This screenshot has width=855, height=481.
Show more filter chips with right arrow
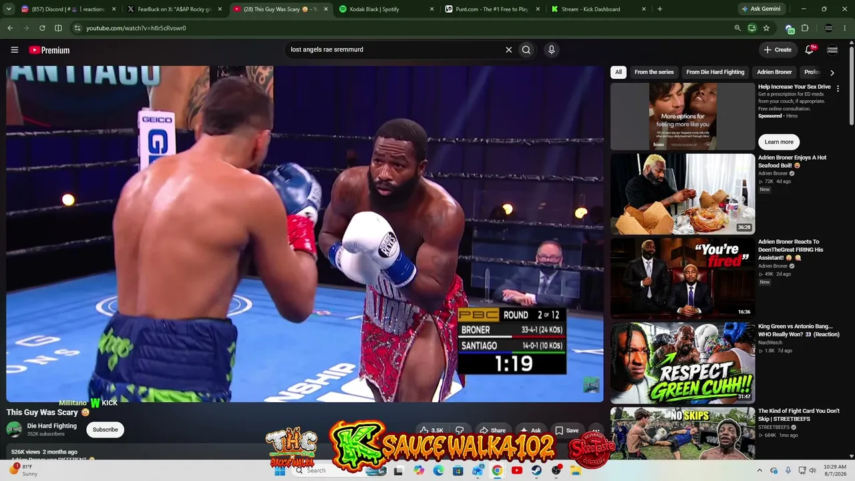click(832, 72)
